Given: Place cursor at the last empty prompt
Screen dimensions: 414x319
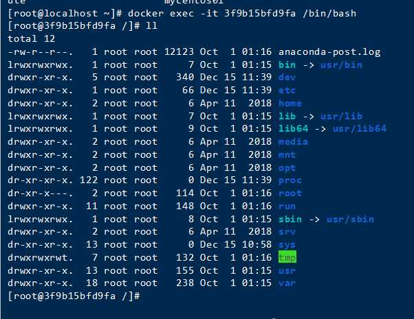Looking at the screenshot, I should coord(144,296).
